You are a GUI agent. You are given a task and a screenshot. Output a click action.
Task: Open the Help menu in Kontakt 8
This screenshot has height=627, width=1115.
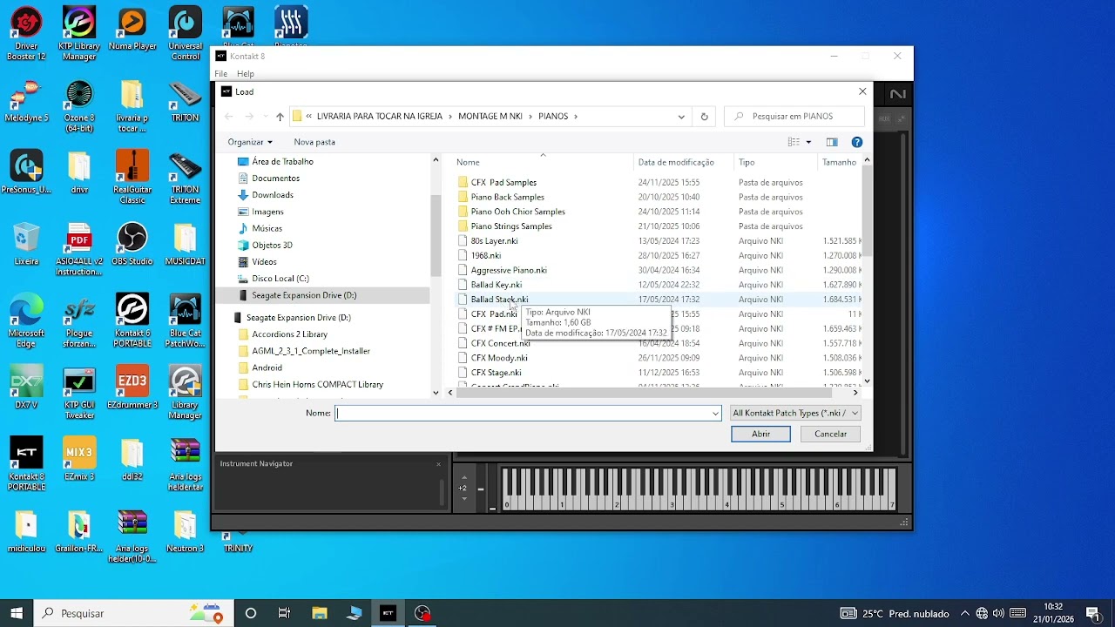tap(246, 74)
